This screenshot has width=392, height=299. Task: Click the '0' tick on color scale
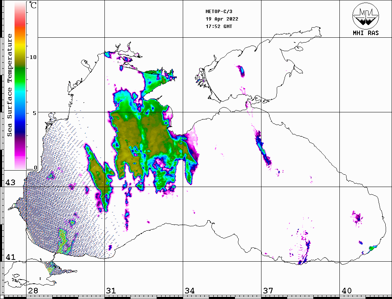(35, 168)
